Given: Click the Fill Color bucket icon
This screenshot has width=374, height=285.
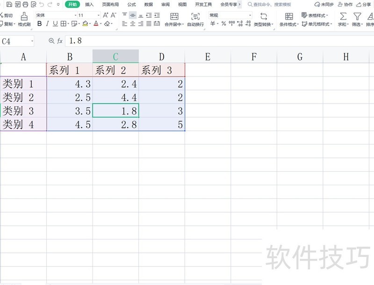Looking at the screenshot, I should coord(85,24).
